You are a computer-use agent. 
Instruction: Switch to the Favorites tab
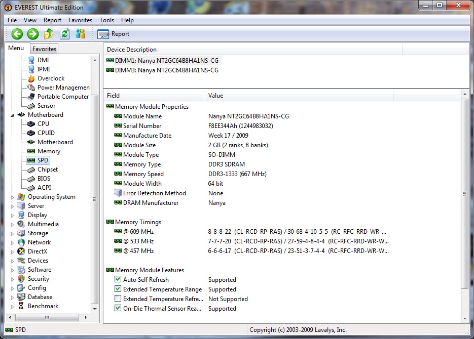44,49
